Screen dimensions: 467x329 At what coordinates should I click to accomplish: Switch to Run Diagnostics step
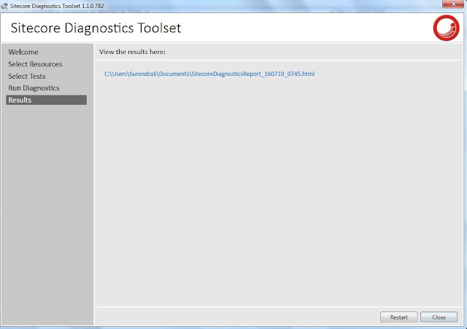coord(34,88)
